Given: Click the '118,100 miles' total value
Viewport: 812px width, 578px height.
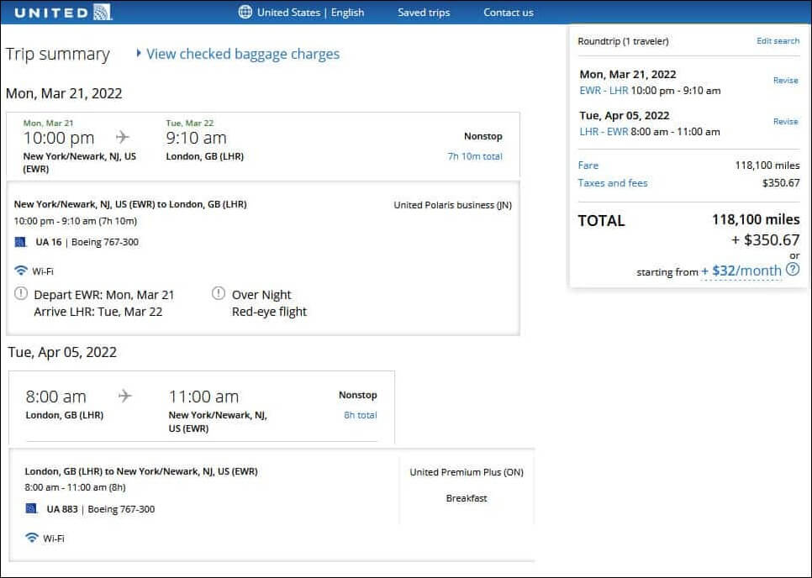Looking at the screenshot, I should pos(756,219).
